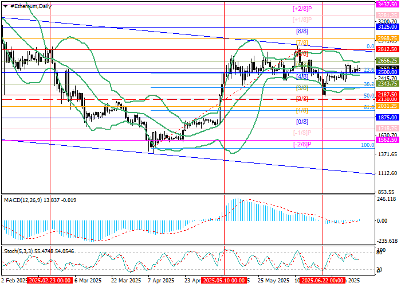This screenshot has height=287, width=401.
Task: Click the [8/8] Murrey level label
Action: click(302, 31)
